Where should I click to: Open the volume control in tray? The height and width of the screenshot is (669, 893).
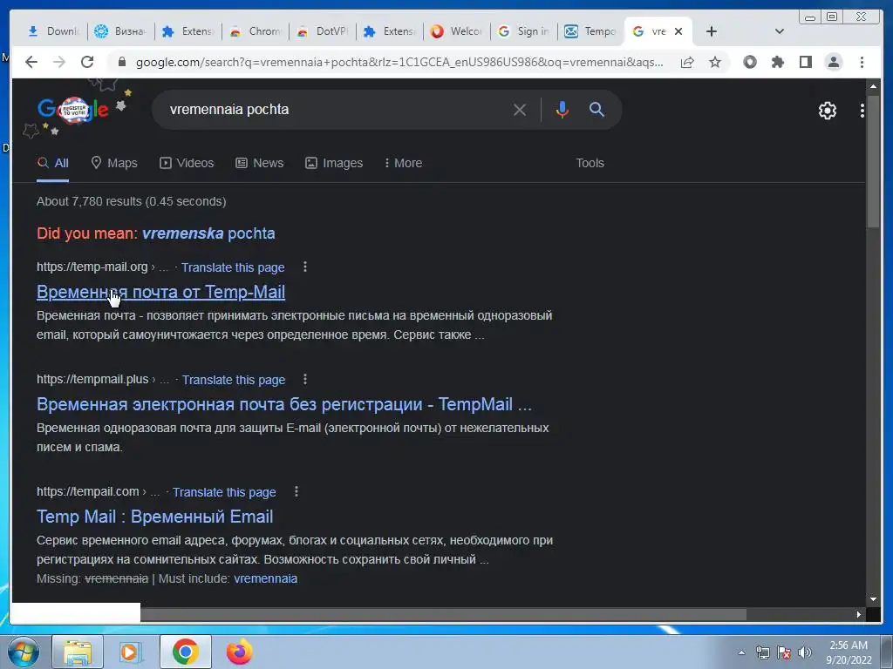pos(805,652)
